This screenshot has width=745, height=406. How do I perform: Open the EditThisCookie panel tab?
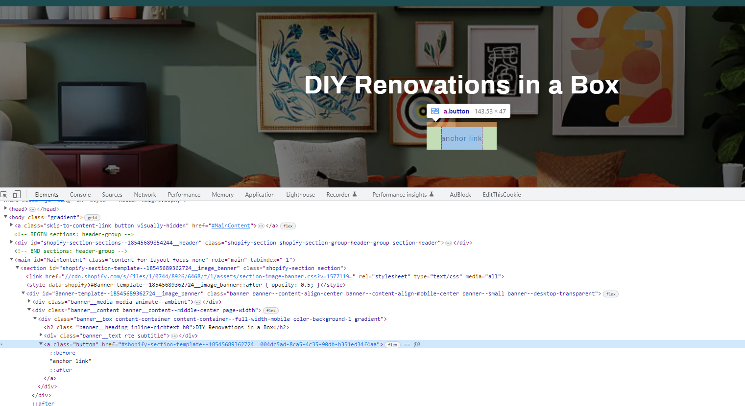tap(502, 195)
